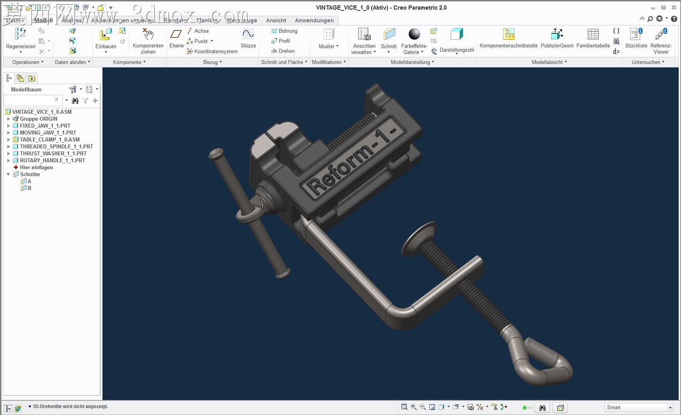Click the Bohrung hole tool
This screenshot has width=681, height=415.
coord(284,31)
